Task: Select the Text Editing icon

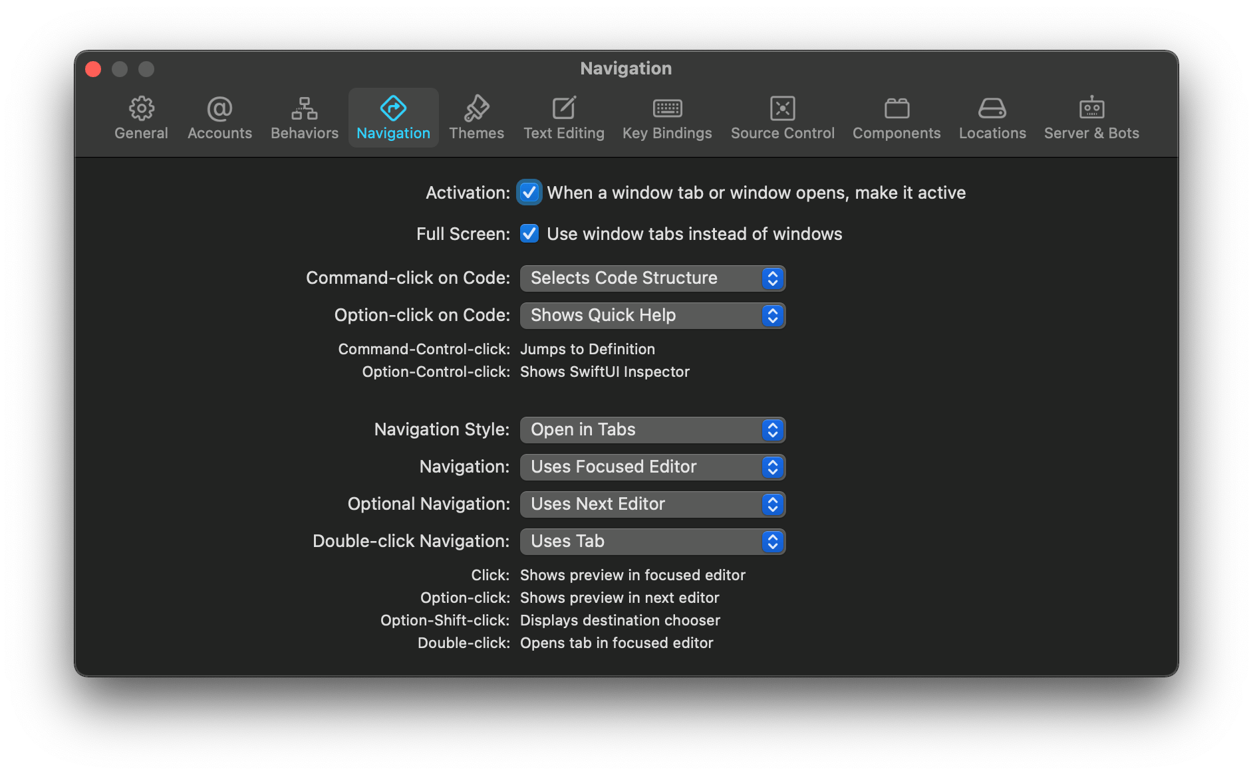Action: [x=563, y=116]
